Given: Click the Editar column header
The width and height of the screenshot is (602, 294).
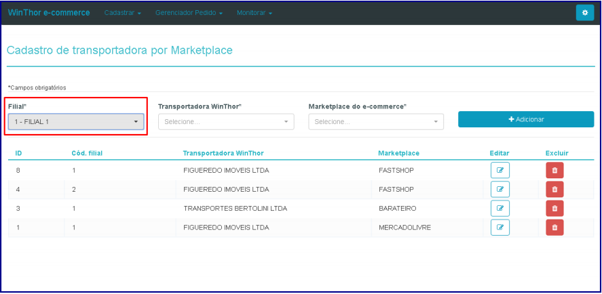Looking at the screenshot, I should tap(499, 153).
